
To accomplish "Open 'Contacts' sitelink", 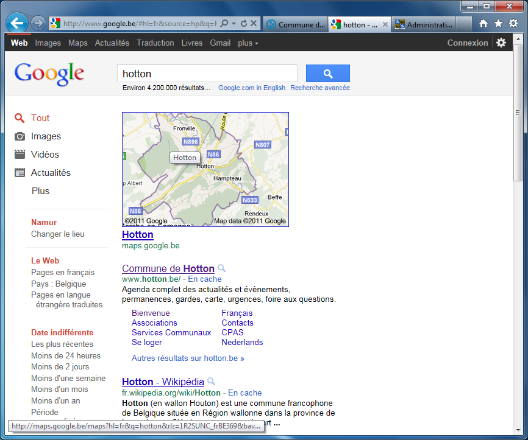I will point(237,323).
